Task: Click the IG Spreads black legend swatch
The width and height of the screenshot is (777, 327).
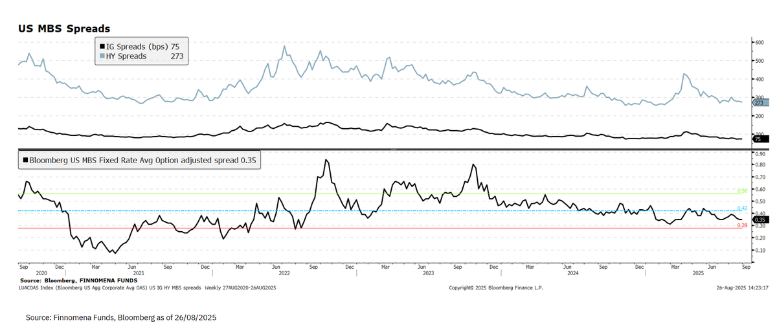Action: [x=102, y=47]
